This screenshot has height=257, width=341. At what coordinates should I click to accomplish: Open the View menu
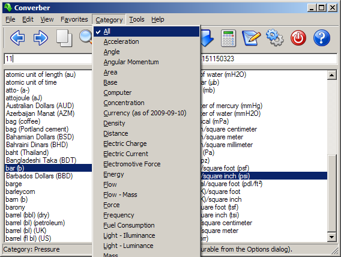click(x=47, y=19)
